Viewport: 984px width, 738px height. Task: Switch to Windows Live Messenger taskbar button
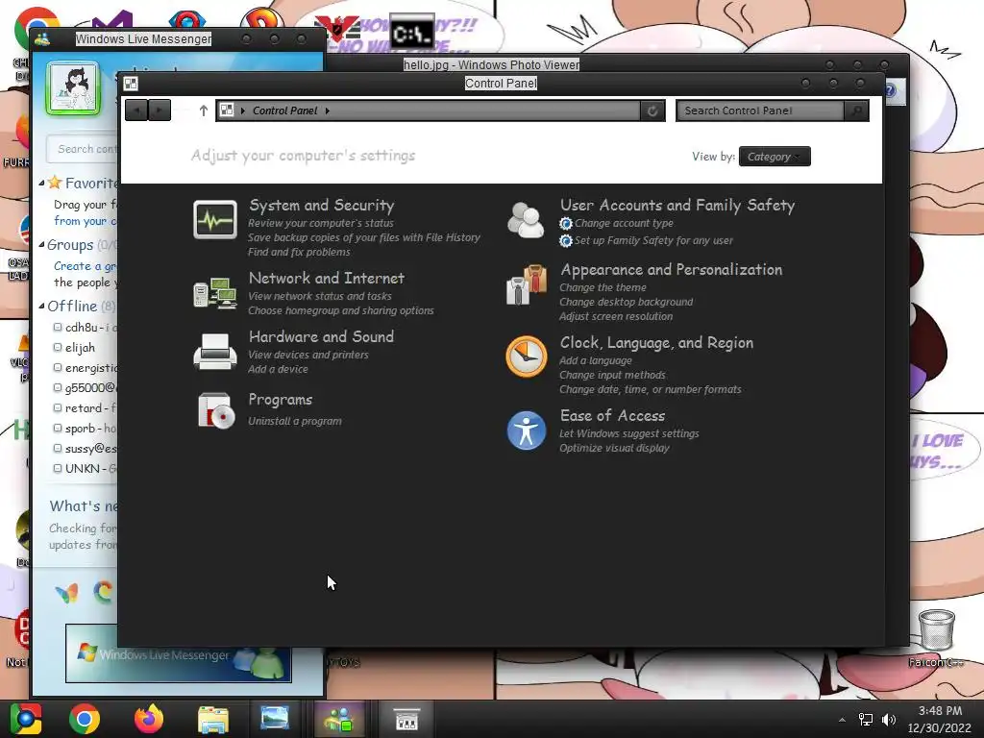(339, 719)
